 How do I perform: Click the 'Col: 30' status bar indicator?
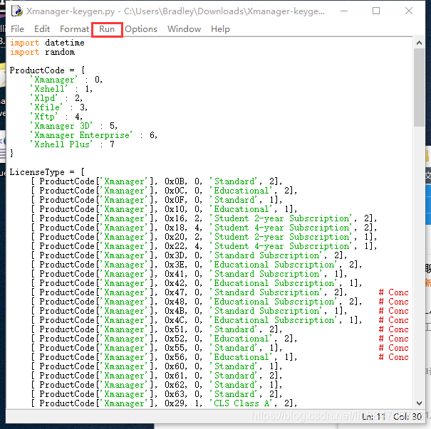407,417
